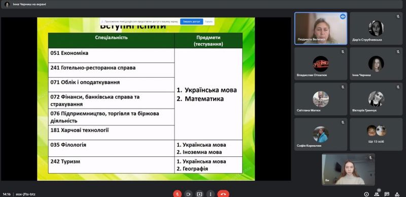Image resolution: width=406 pixels, height=197 pixels.
Task: Toggle the camera on or off
Action: pyautogui.click(x=188, y=194)
